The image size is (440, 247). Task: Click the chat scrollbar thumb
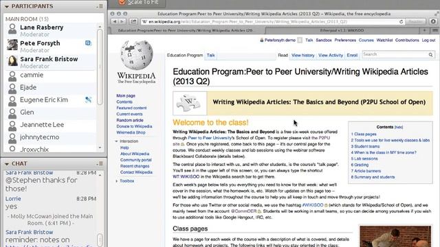100,239
